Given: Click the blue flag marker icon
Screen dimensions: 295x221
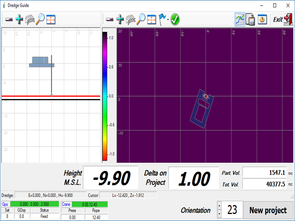Looking at the screenshot, I should tap(162, 19).
